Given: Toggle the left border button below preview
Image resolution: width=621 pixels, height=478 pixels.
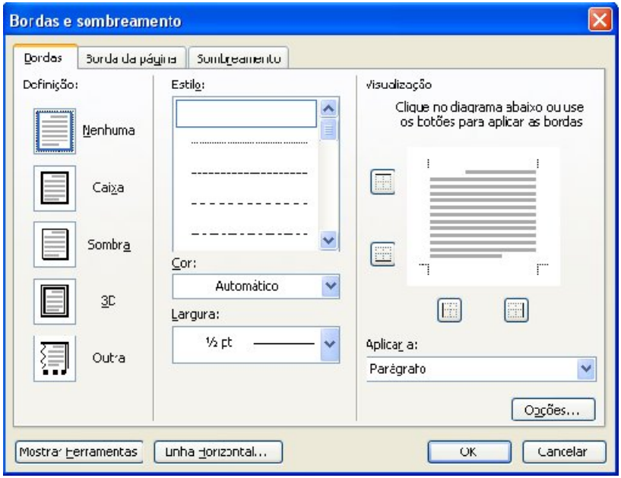Looking at the screenshot, I should (x=449, y=308).
